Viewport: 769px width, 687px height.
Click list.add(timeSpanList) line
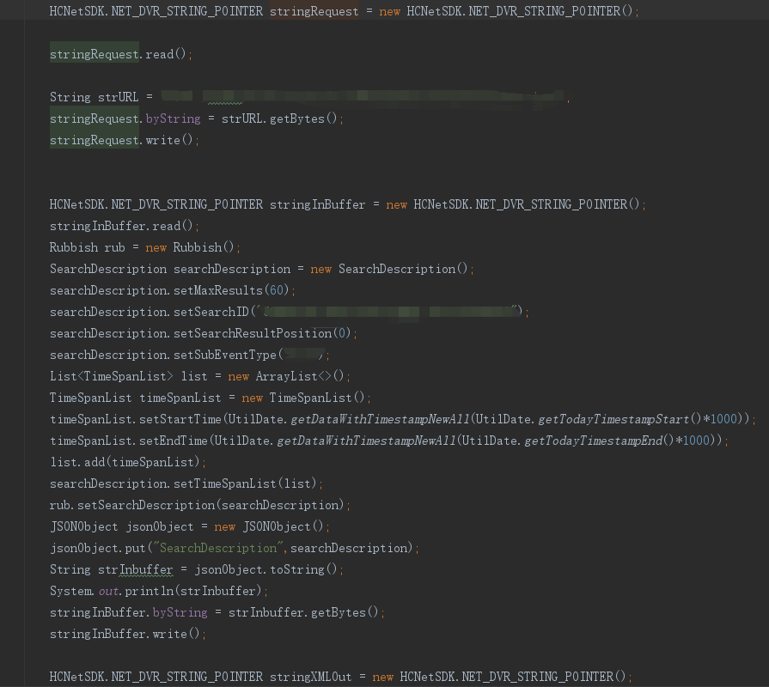click(x=127, y=462)
